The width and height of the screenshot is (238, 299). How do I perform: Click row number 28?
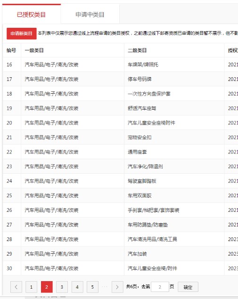pos(9,239)
